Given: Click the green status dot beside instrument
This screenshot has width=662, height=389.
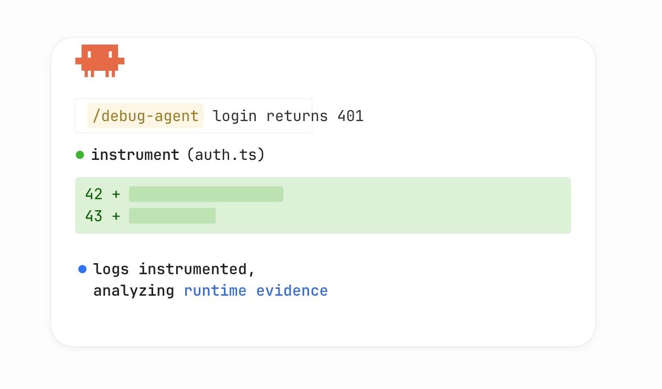Looking at the screenshot, I should tap(80, 155).
